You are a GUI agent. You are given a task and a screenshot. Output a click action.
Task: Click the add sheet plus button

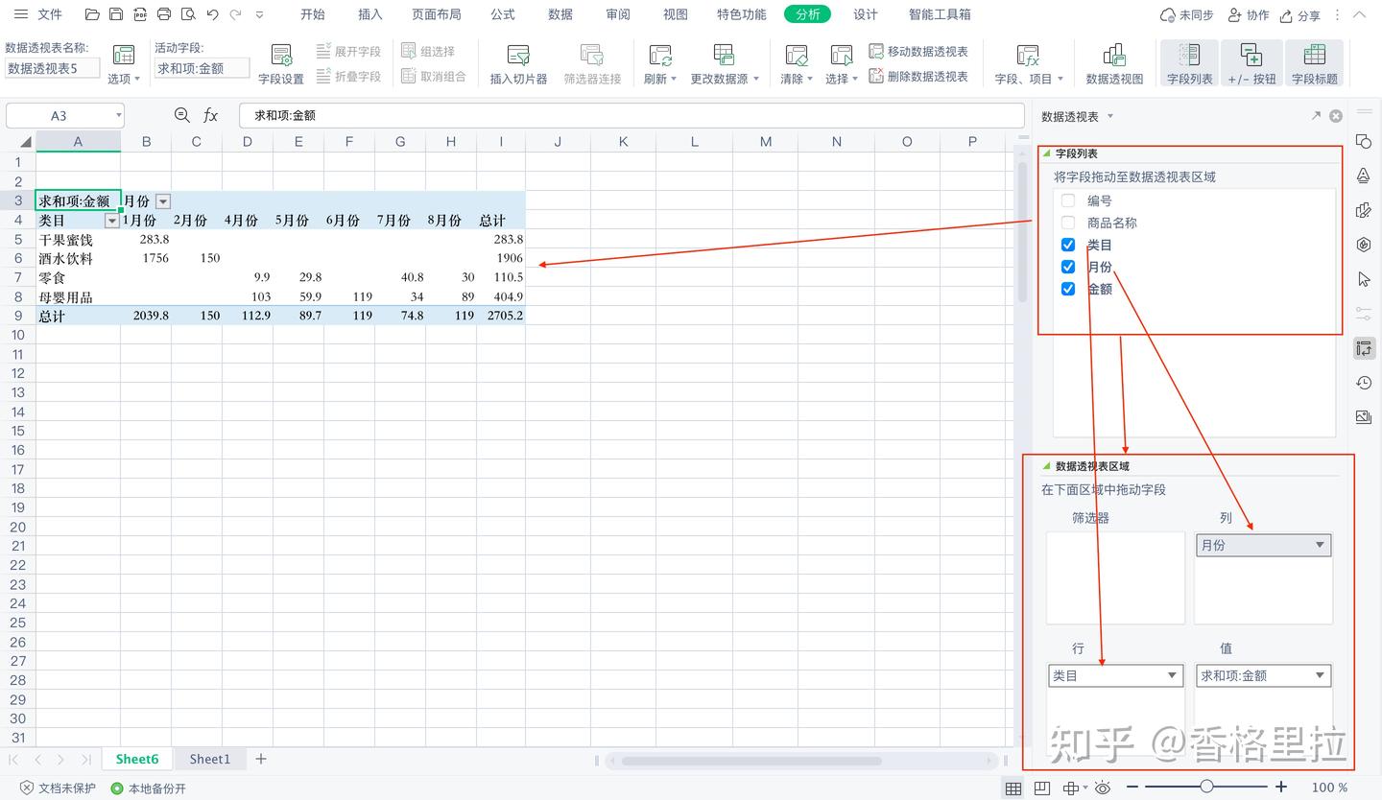point(260,759)
